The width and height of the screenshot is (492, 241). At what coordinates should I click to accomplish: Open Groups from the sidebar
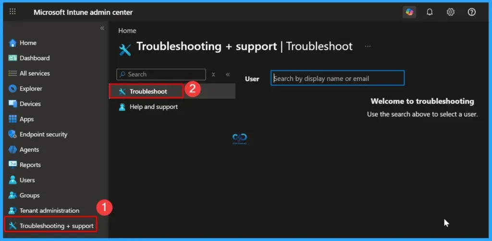coord(29,195)
